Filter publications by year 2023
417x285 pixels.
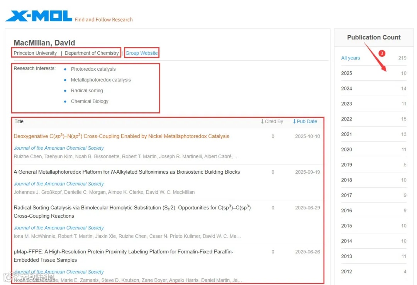click(346, 103)
